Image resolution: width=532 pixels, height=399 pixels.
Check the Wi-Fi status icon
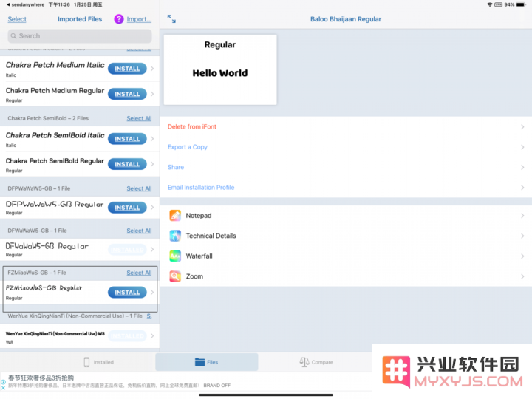pyautogui.click(x=490, y=4)
